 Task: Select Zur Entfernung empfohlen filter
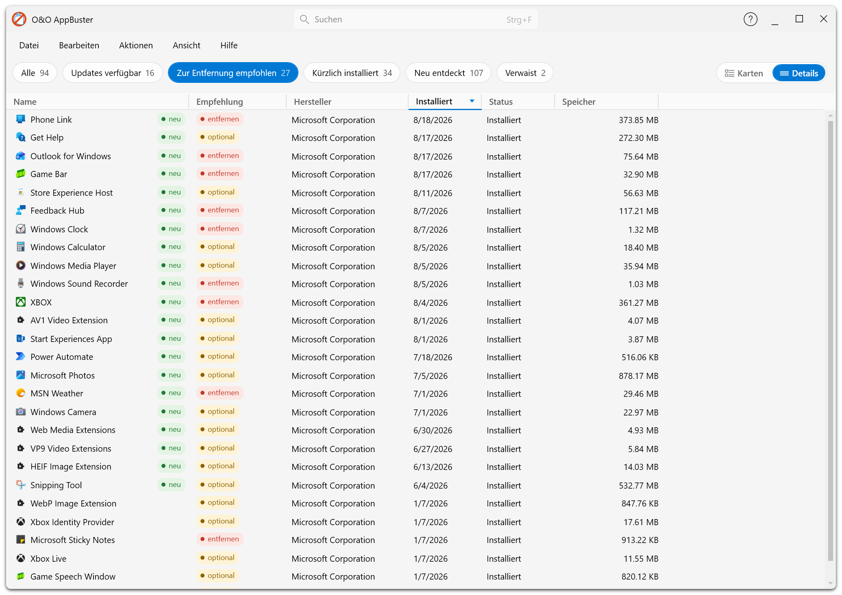pyautogui.click(x=233, y=73)
